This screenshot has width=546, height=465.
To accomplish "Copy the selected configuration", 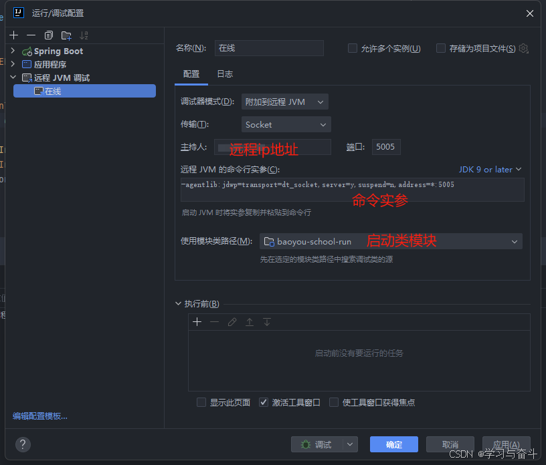I will (48, 35).
